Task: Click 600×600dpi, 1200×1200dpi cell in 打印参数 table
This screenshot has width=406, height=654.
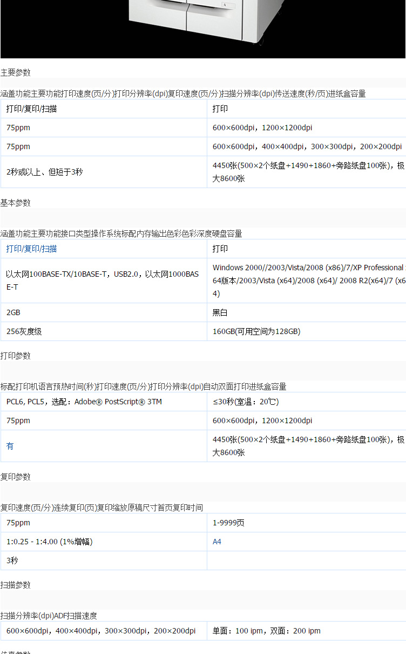Action: [x=307, y=421]
